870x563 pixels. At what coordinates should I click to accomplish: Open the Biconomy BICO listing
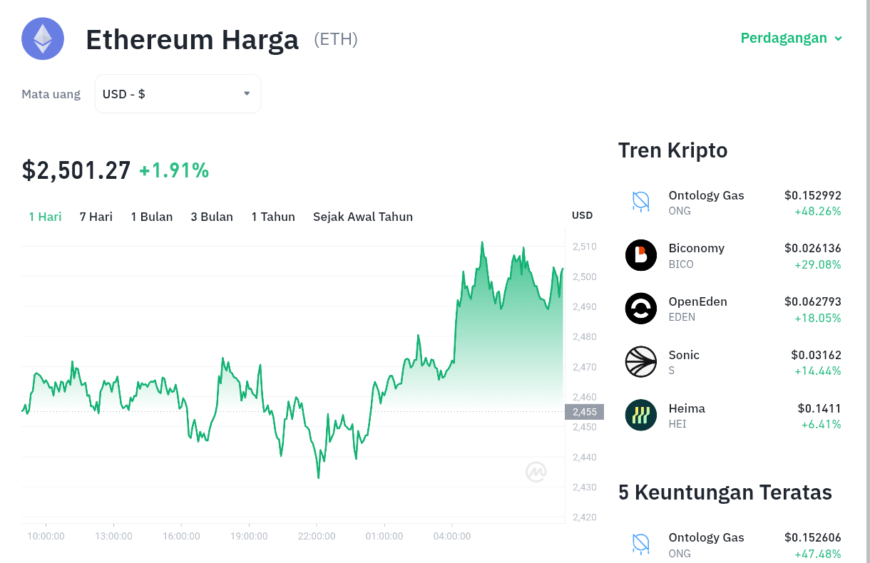[x=733, y=255]
